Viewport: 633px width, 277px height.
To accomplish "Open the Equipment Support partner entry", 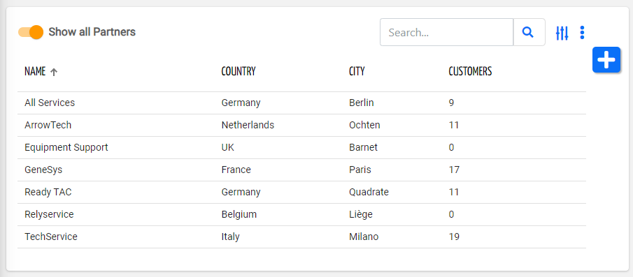I will coord(301,148).
